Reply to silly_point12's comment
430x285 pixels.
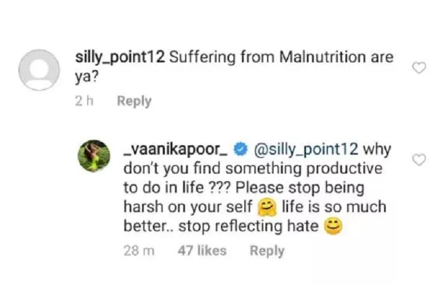click(134, 102)
